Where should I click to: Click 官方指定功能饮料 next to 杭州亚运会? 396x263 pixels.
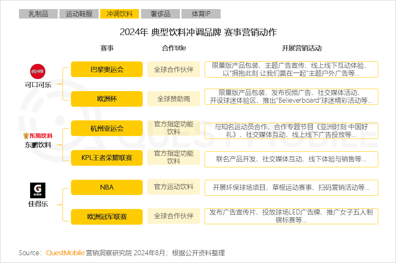pyautogui.click(x=174, y=128)
